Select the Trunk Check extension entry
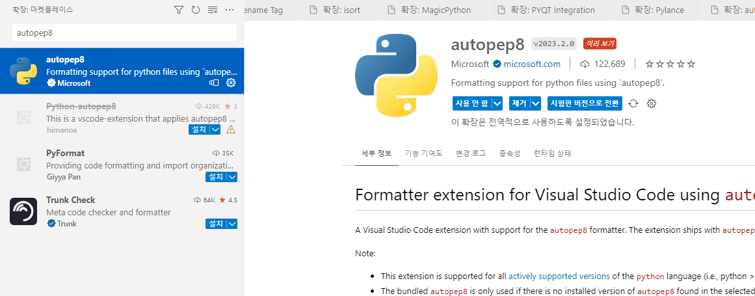The width and height of the screenshot is (755, 296). pos(122,211)
